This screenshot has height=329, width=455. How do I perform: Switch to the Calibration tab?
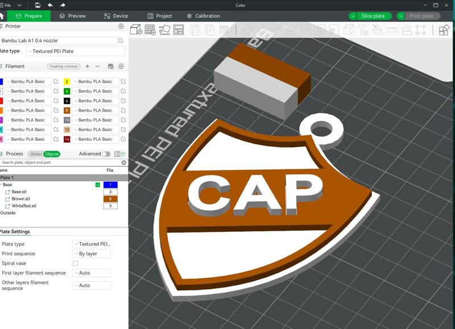point(204,16)
